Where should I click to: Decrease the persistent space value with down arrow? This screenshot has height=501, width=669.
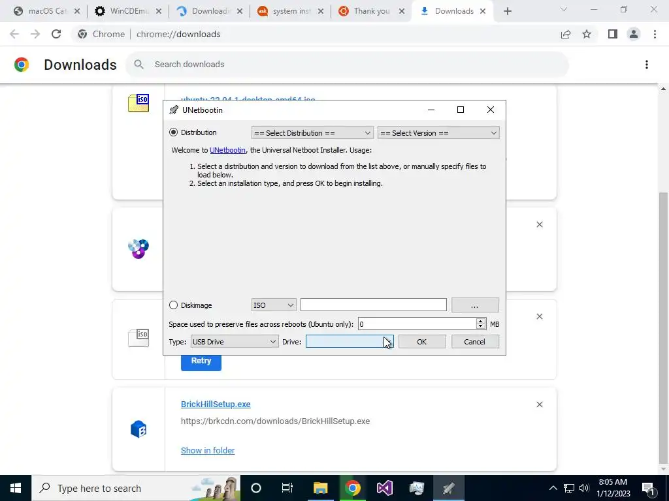click(481, 327)
